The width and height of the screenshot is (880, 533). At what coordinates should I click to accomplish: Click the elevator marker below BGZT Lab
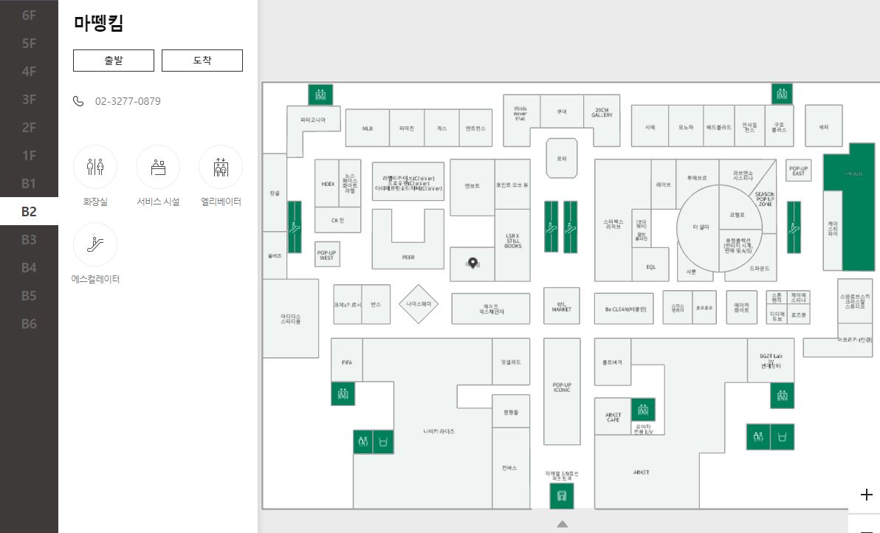point(782,396)
